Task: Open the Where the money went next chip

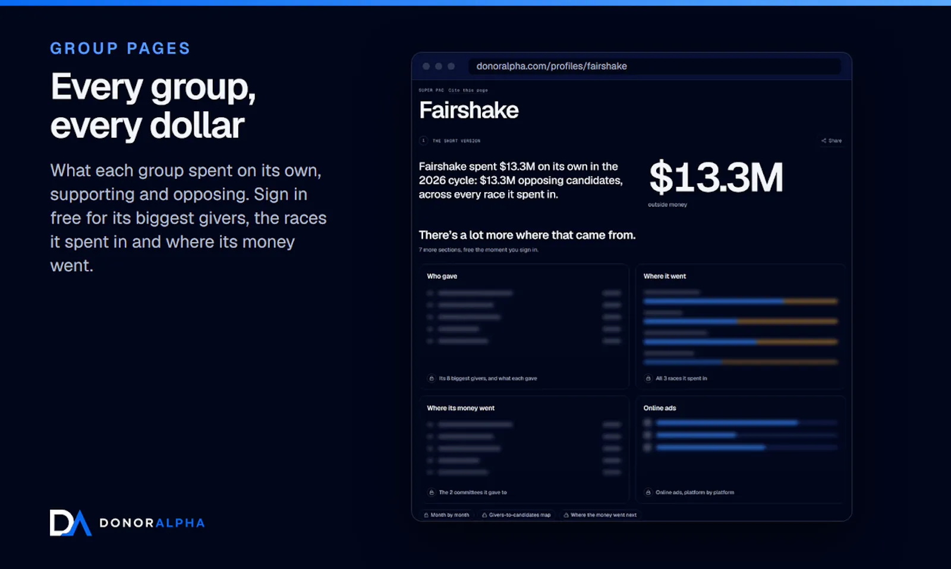Action: pos(600,515)
